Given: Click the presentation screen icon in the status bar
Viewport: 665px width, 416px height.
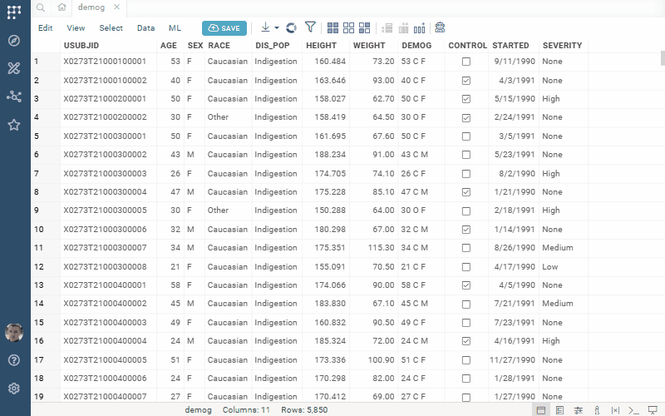Looking at the screenshot, I should tap(653, 410).
